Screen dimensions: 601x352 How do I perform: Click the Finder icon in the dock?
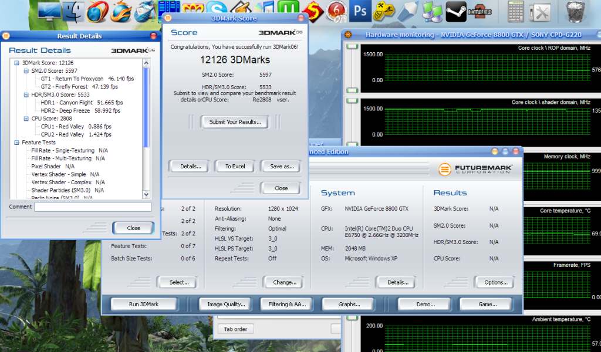(73, 11)
